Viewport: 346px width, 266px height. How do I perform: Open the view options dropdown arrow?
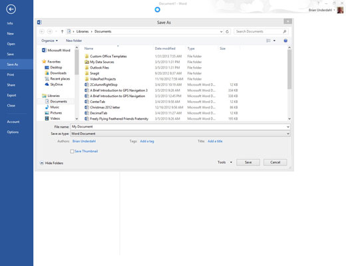click(274, 41)
